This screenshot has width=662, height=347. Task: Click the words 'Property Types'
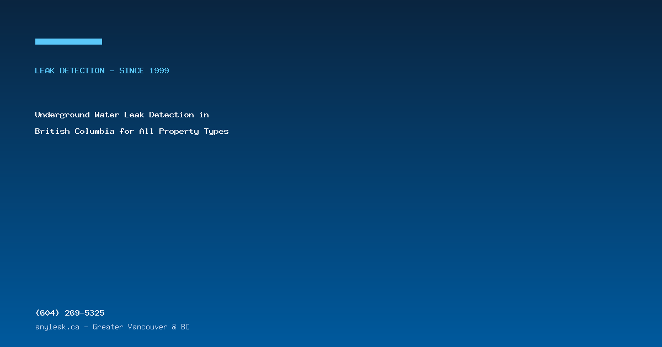[x=194, y=132]
